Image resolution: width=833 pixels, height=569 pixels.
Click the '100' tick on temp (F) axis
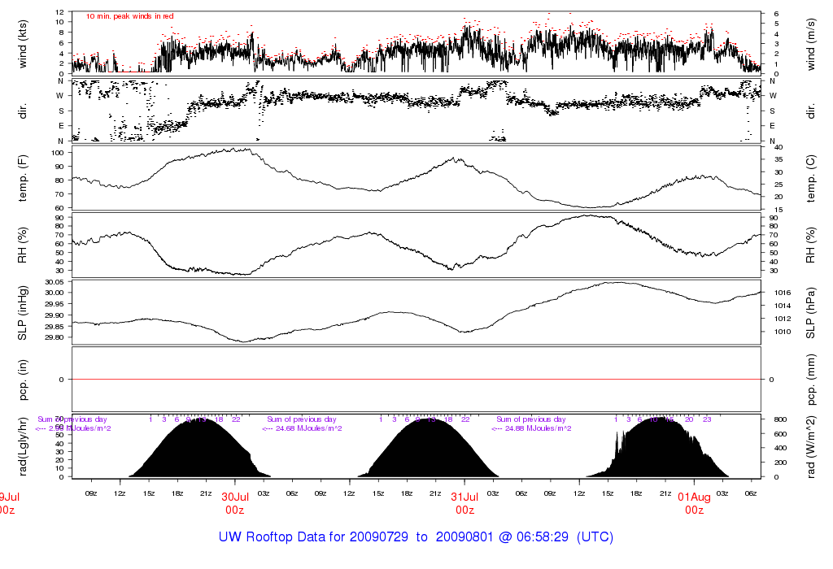pyautogui.click(x=58, y=153)
